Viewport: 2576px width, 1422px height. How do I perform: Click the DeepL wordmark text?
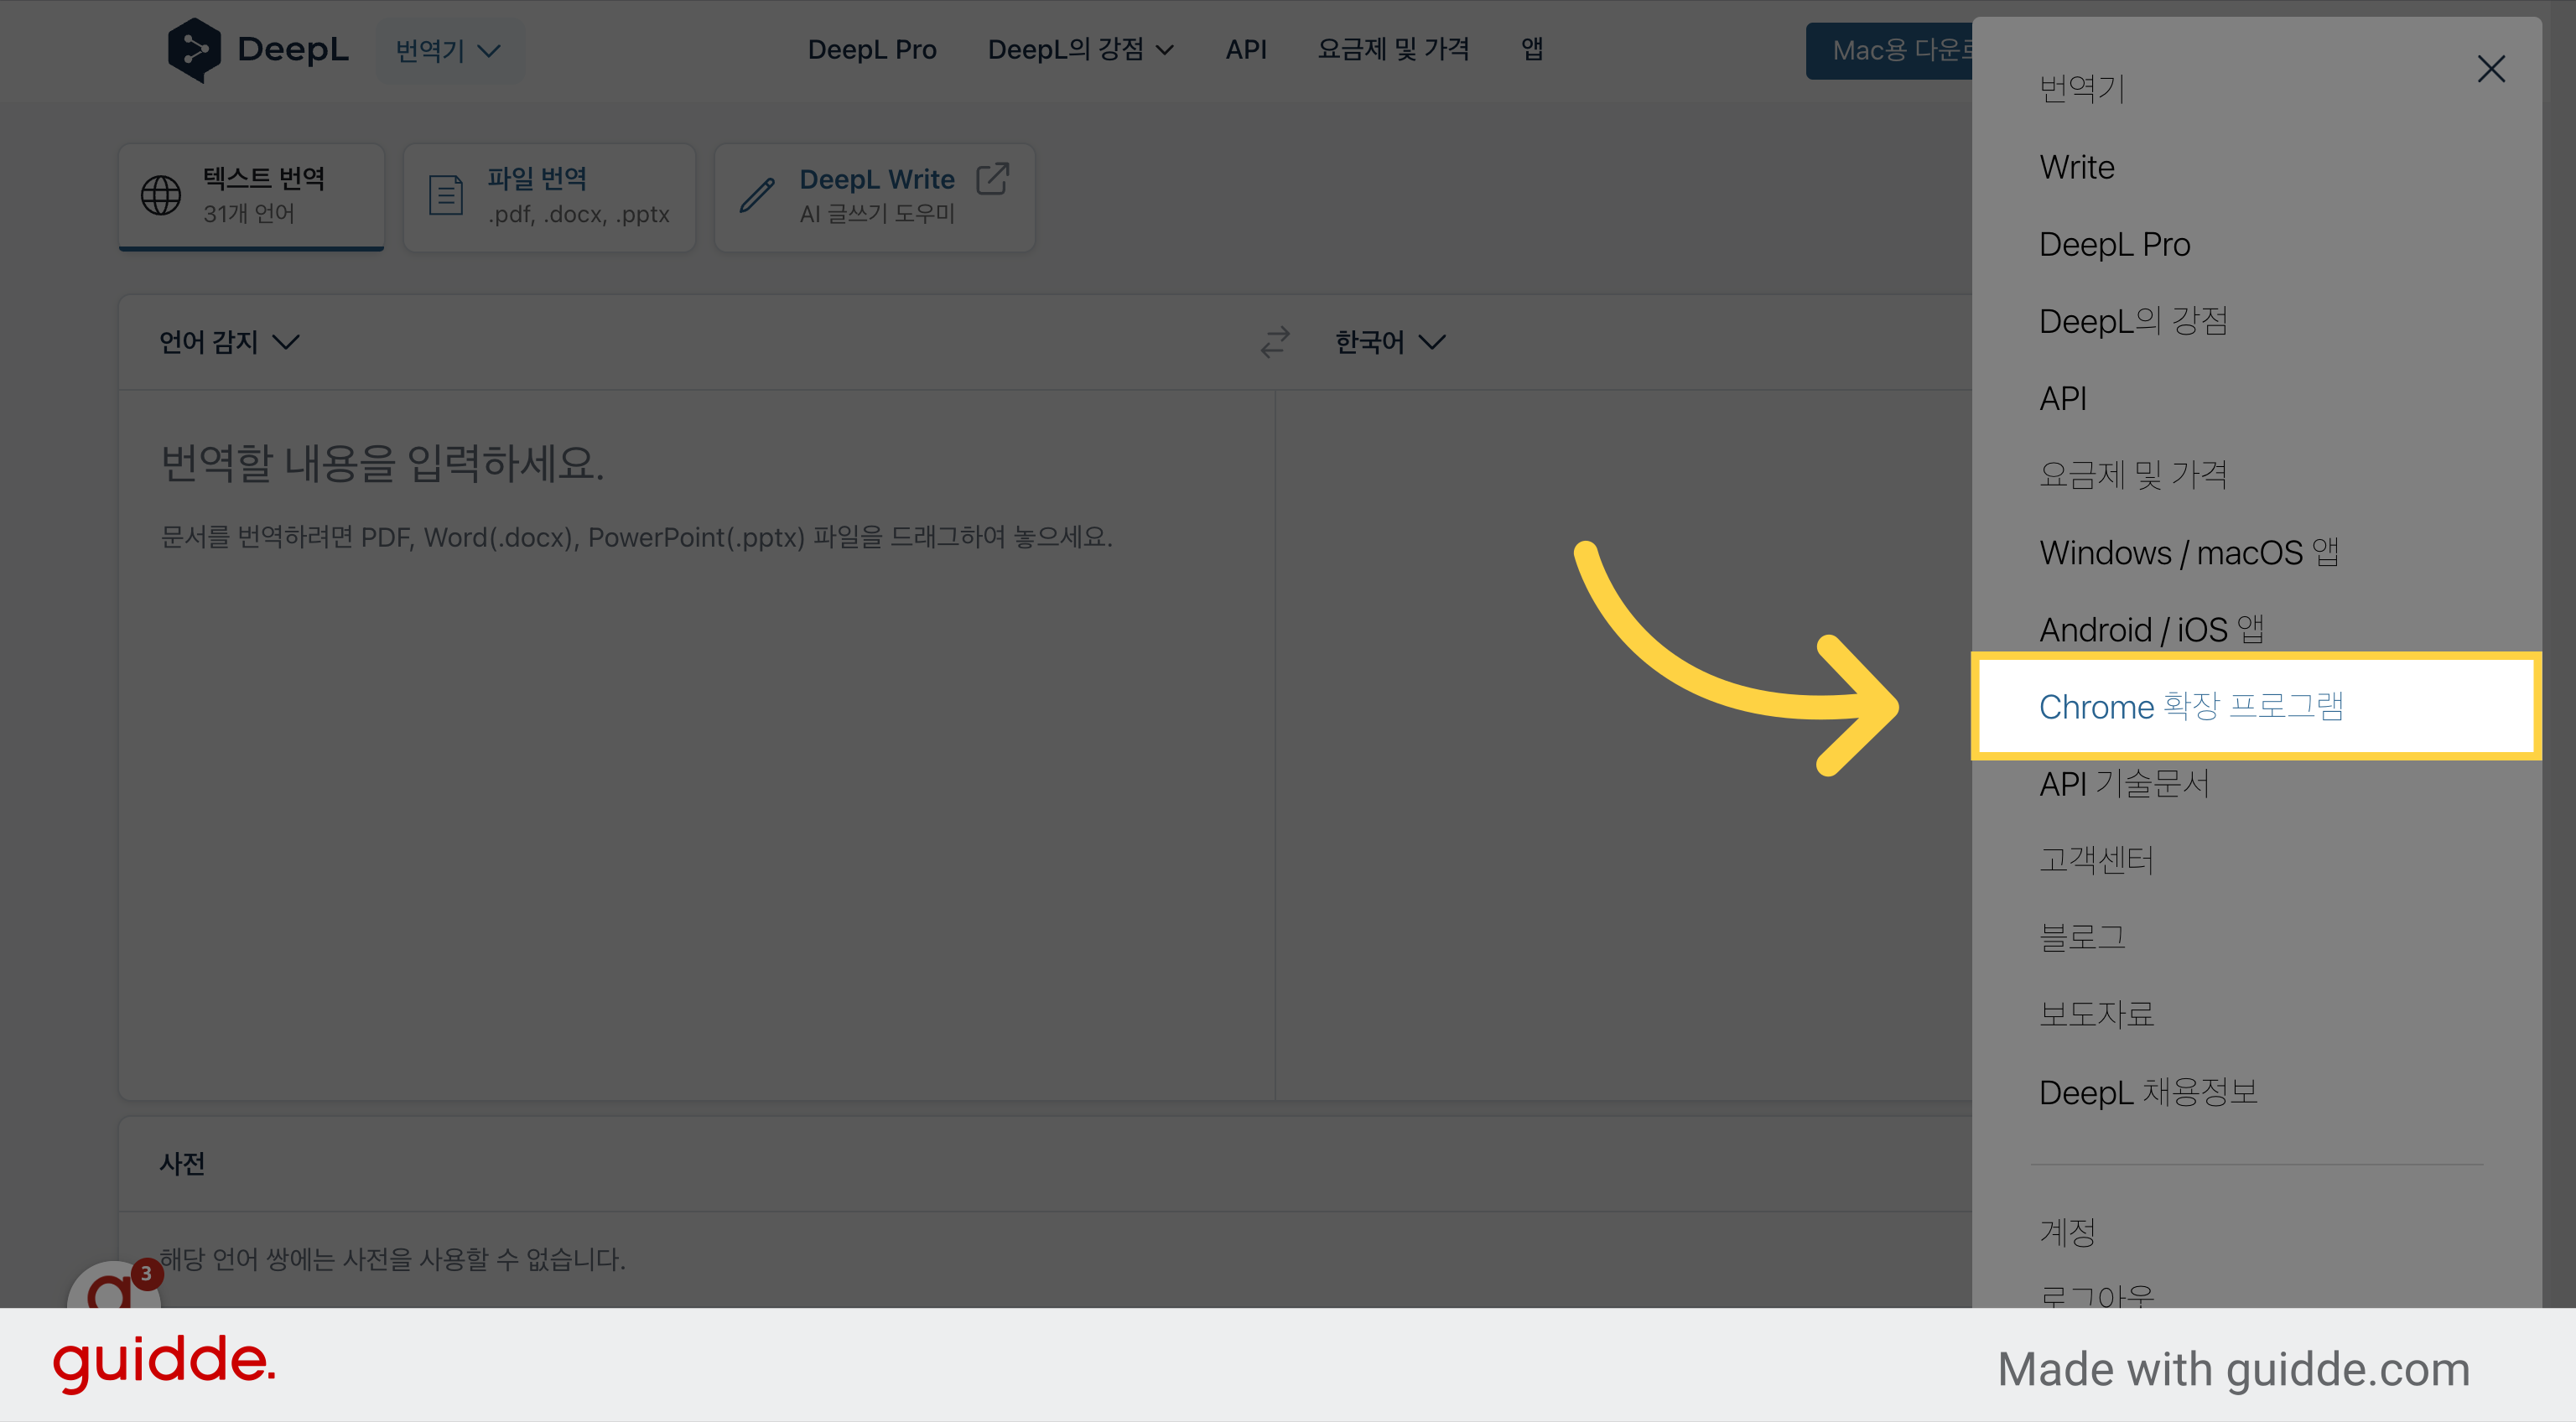pyautogui.click(x=293, y=49)
